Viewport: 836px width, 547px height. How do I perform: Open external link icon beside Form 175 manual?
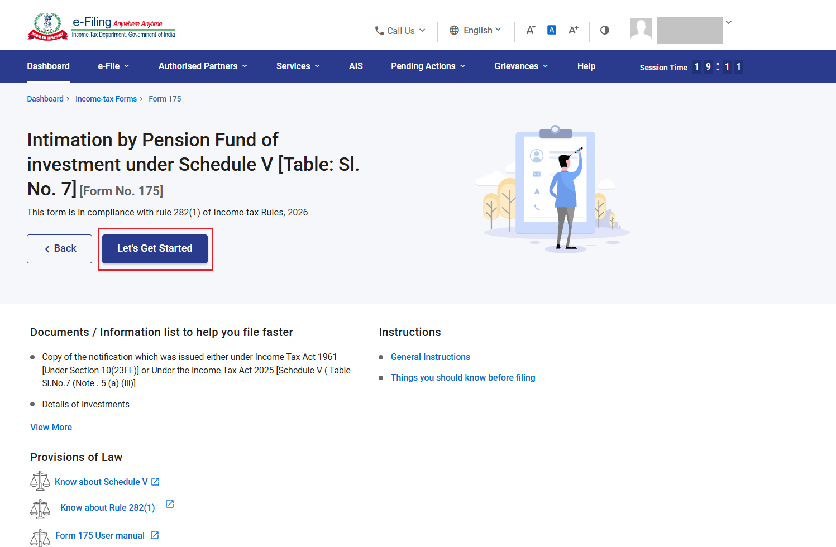155,535
